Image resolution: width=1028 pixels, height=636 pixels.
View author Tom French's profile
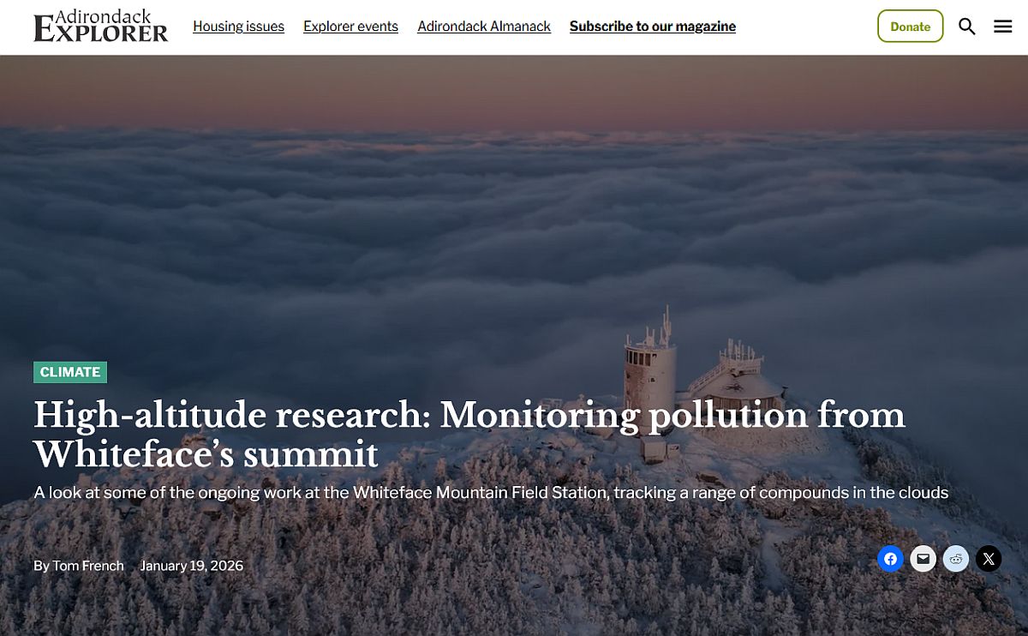pos(88,566)
